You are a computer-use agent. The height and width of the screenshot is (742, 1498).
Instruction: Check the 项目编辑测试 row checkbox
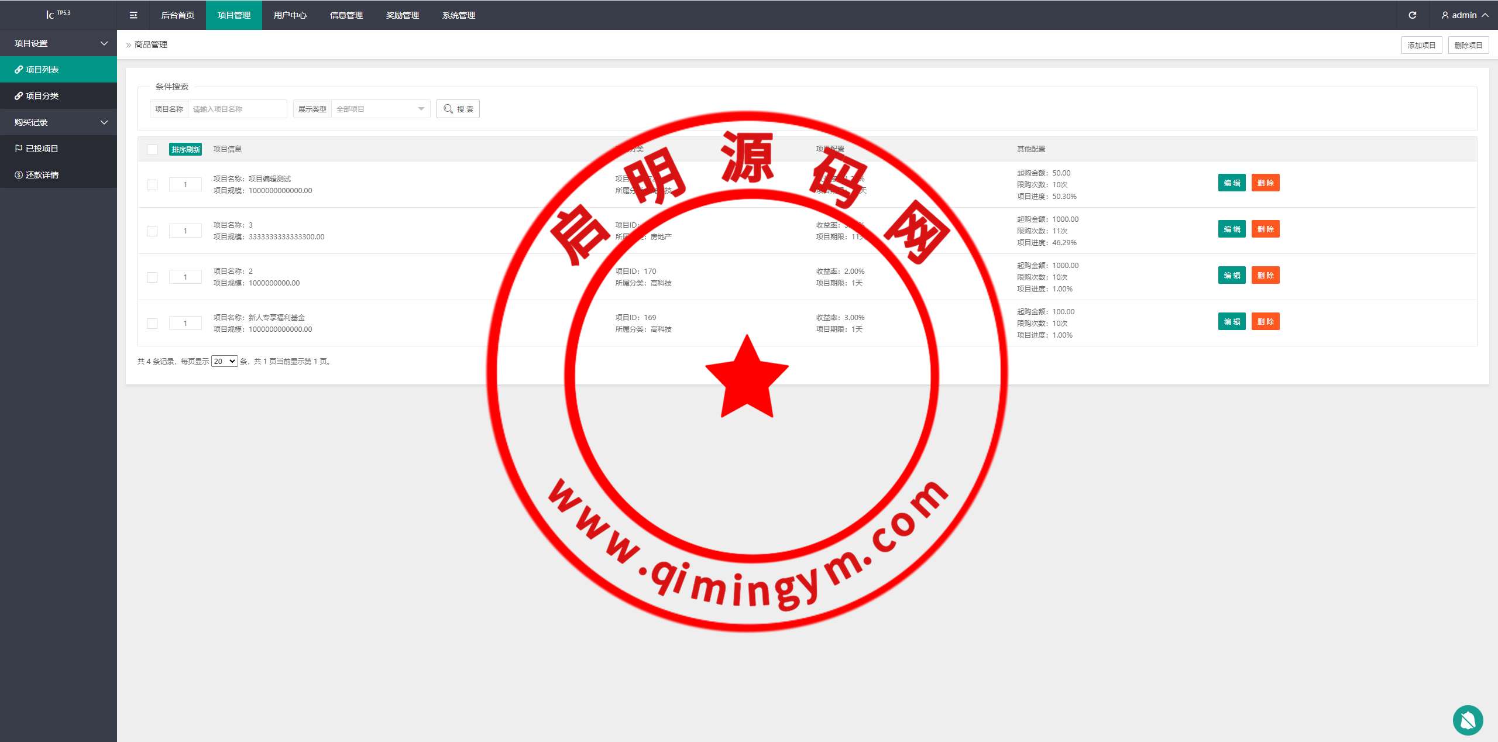pos(152,185)
